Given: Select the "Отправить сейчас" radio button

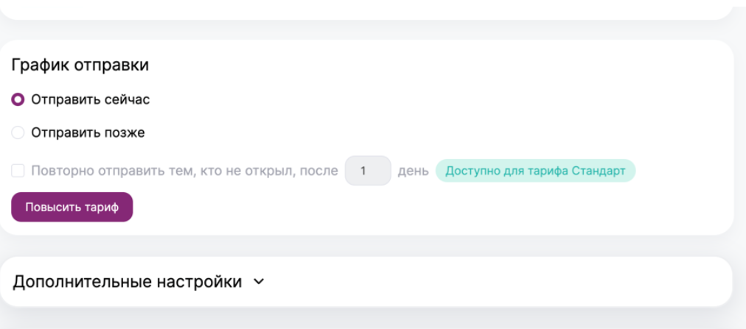Looking at the screenshot, I should pos(18,99).
